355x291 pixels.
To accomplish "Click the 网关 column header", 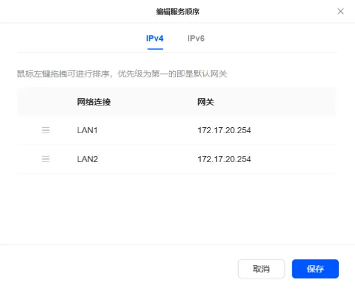I will [x=206, y=102].
